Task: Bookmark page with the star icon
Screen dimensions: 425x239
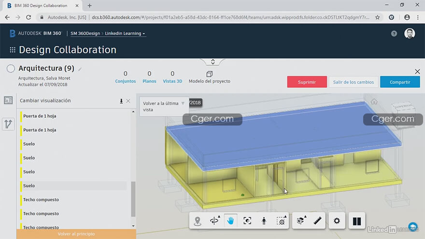Action: point(377,17)
